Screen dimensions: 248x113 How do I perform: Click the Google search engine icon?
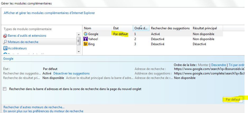86,34
